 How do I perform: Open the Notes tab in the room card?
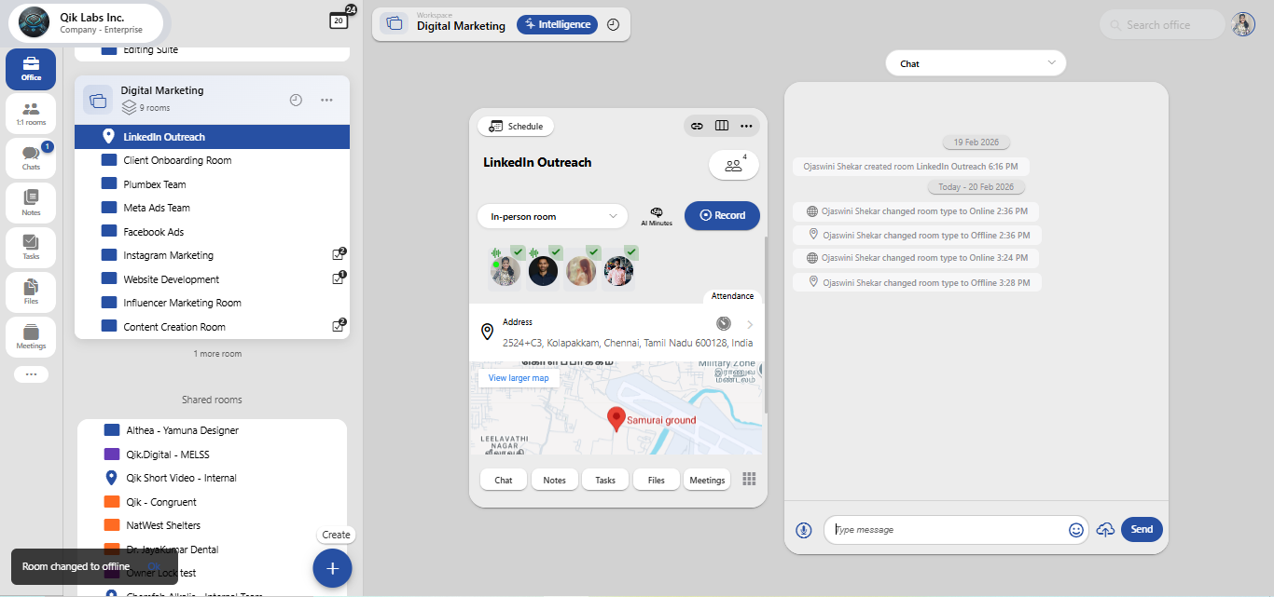point(555,480)
